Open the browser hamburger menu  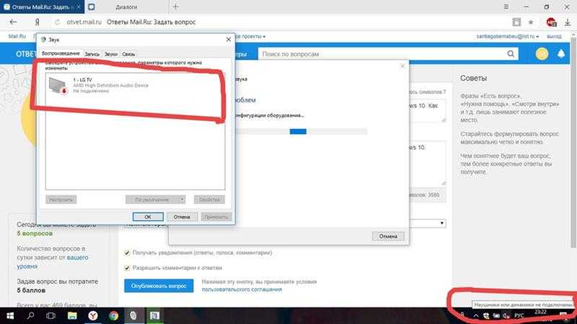point(506,6)
